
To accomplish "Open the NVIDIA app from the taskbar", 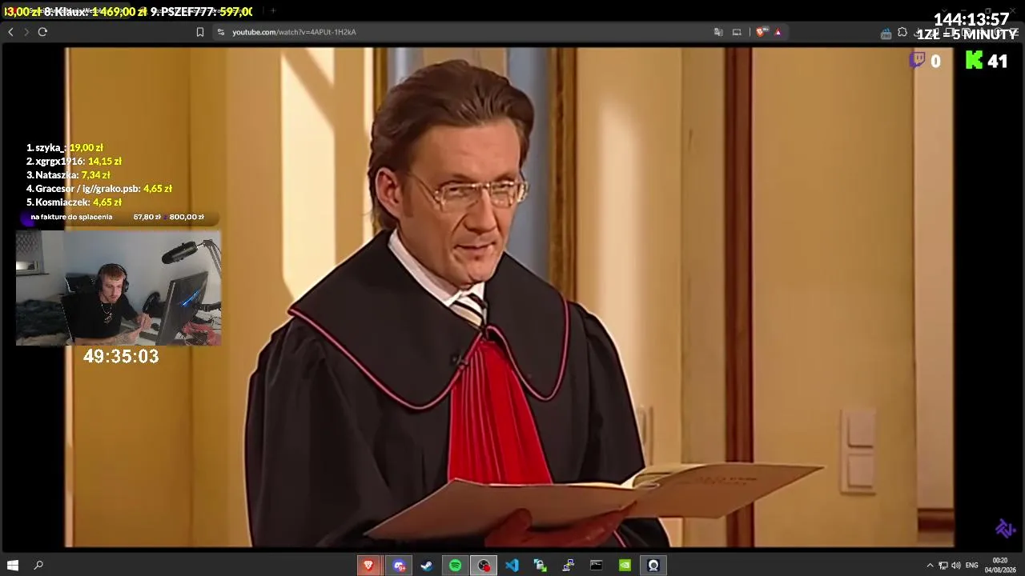I will 625,566.
